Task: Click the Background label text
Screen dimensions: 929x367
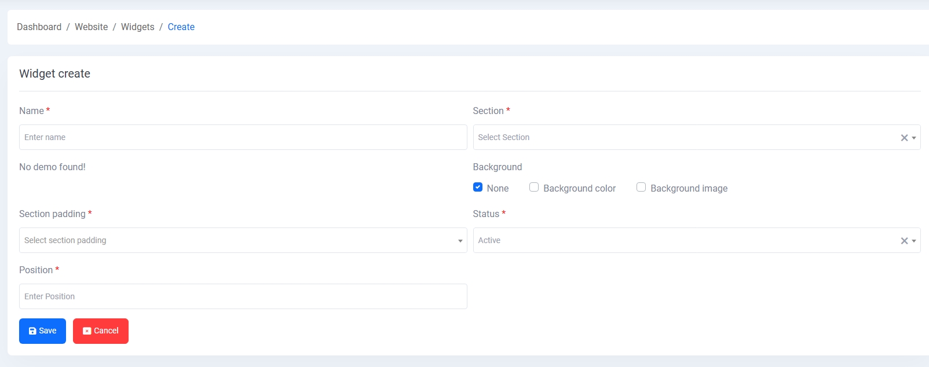Action: 498,167
